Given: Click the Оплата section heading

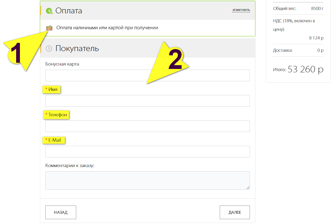Looking at the screenshot, I should [69, 11].
